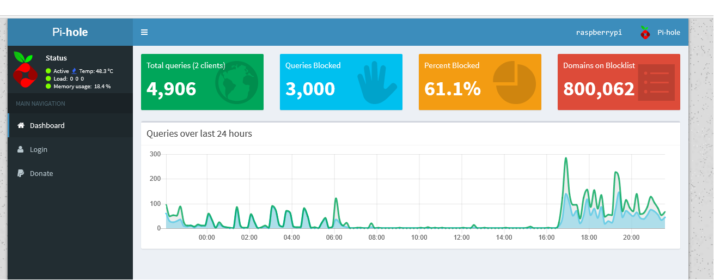
Task: Click the temperature flame icon
Action: tap(74, 71)
